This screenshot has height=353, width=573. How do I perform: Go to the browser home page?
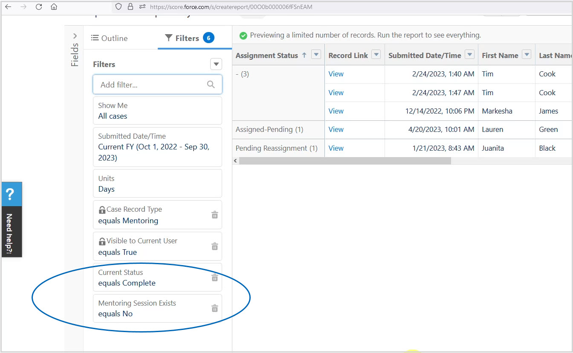[54, 7]
